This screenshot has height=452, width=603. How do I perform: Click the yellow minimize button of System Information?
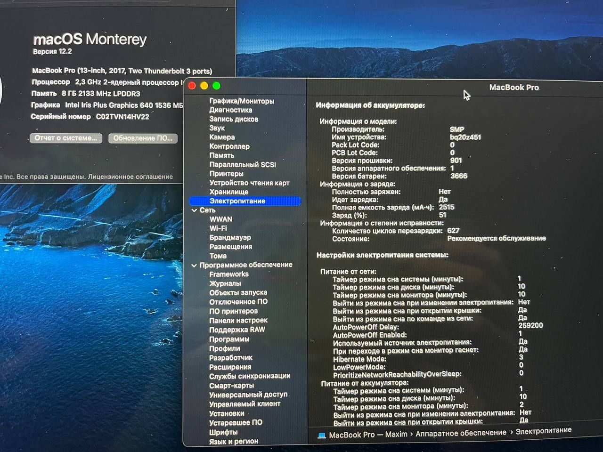pos(204,86)
